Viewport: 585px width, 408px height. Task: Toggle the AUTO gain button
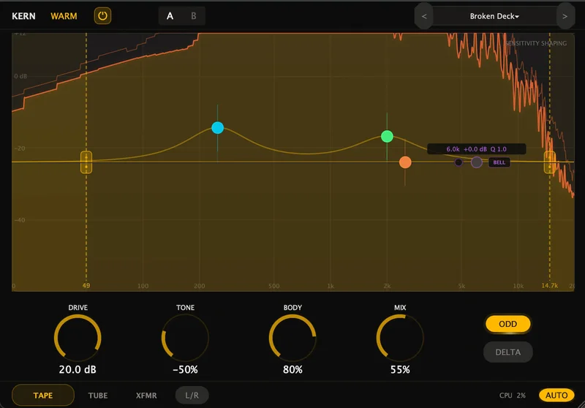556,396
